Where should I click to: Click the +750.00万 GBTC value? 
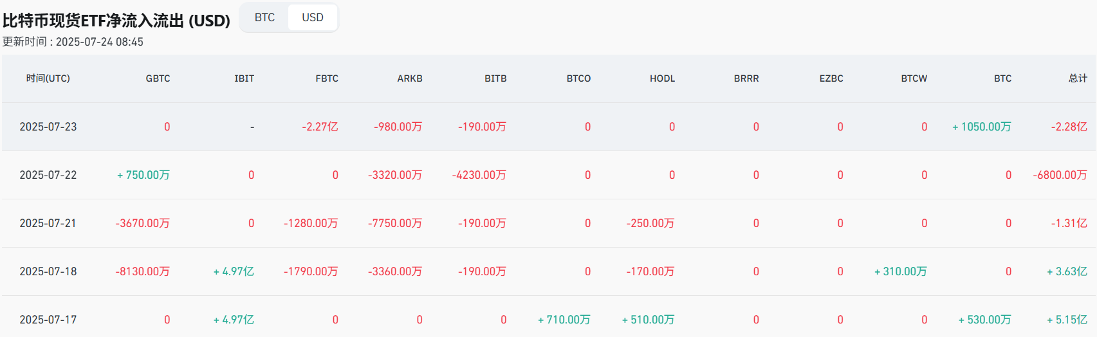(143, 175)
